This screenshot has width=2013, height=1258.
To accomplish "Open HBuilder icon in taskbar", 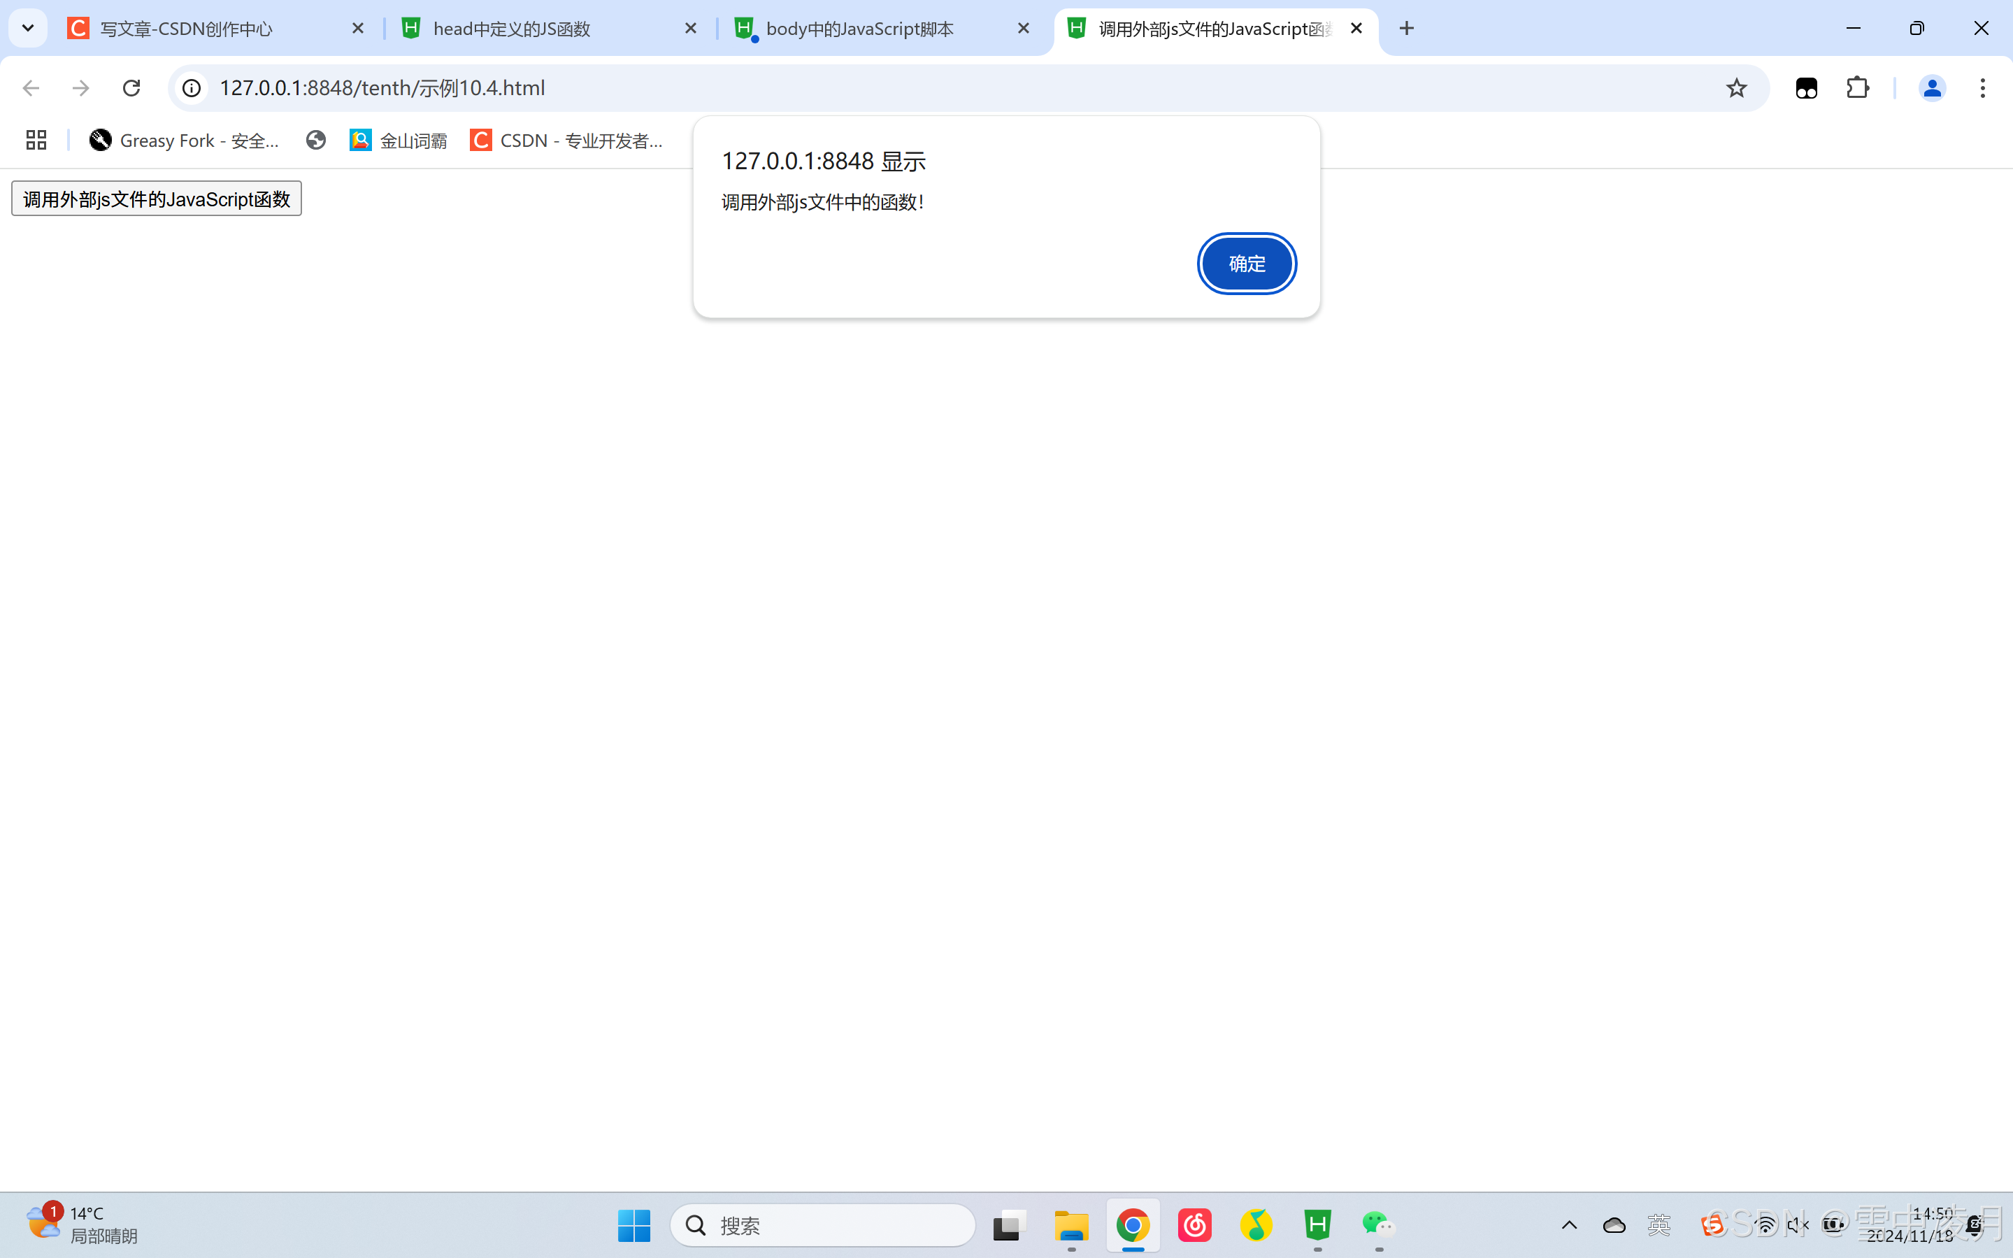I will point(1317,1224).
